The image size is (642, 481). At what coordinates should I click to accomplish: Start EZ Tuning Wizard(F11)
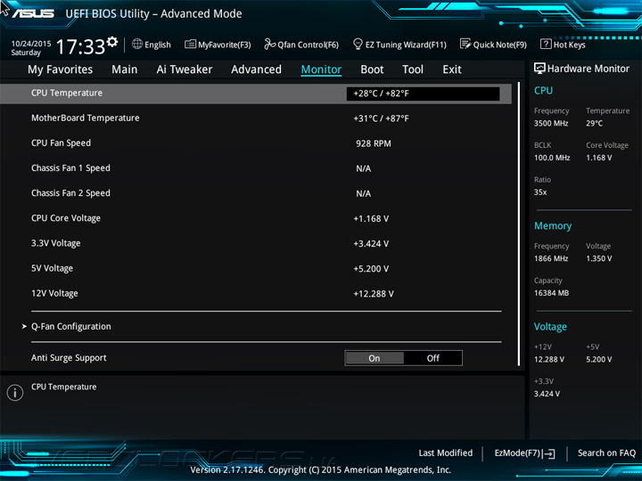point(399,45)
